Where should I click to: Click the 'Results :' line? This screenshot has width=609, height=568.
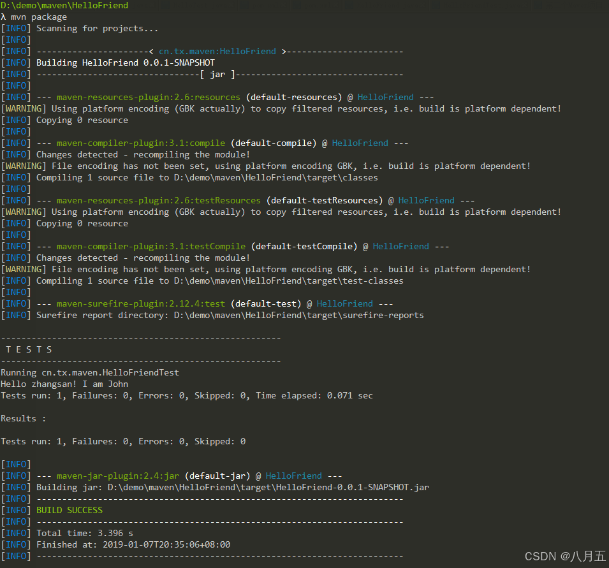24,419
